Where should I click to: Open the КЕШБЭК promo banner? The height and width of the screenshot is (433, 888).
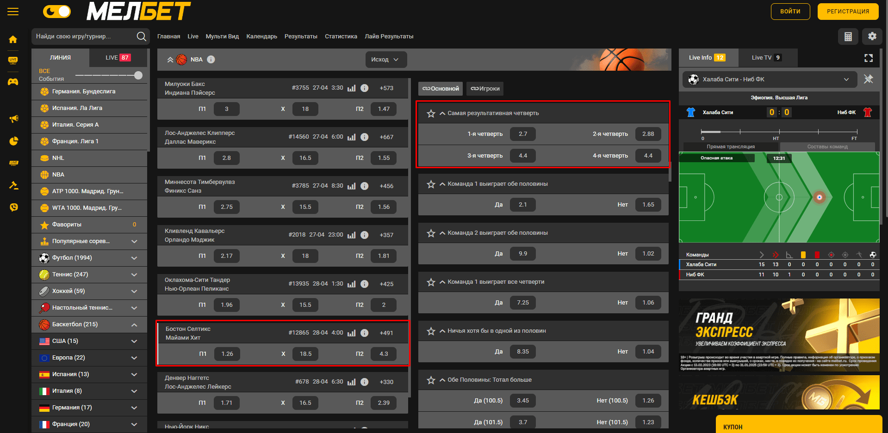pyautogui.click(x=779, y=392)
